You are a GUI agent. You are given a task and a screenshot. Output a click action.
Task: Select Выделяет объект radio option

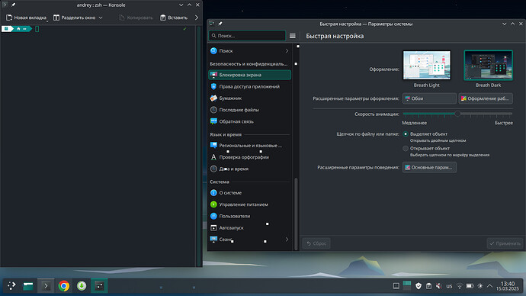tap(406, 134)
